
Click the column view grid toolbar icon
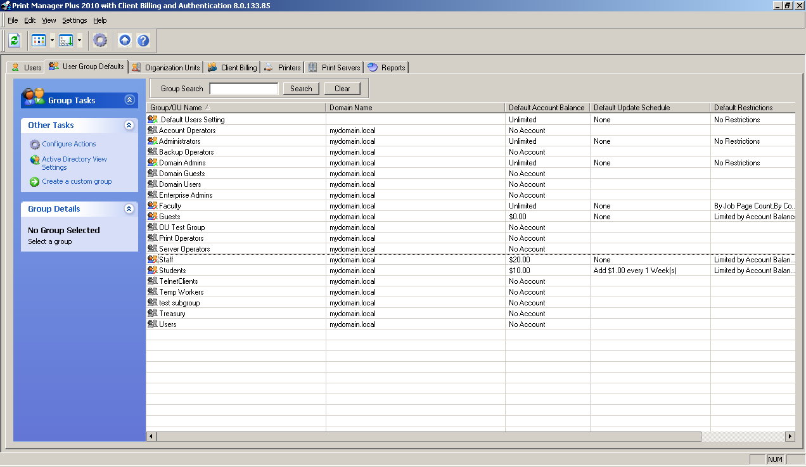pos(39,41)
